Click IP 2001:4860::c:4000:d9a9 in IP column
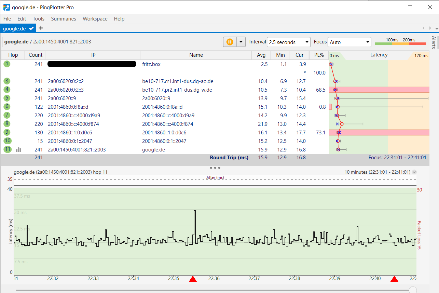 tap(74, 115)
